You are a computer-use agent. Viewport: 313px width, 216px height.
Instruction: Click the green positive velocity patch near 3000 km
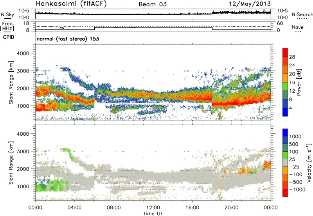pyautogui.click(x=66, y=150)
